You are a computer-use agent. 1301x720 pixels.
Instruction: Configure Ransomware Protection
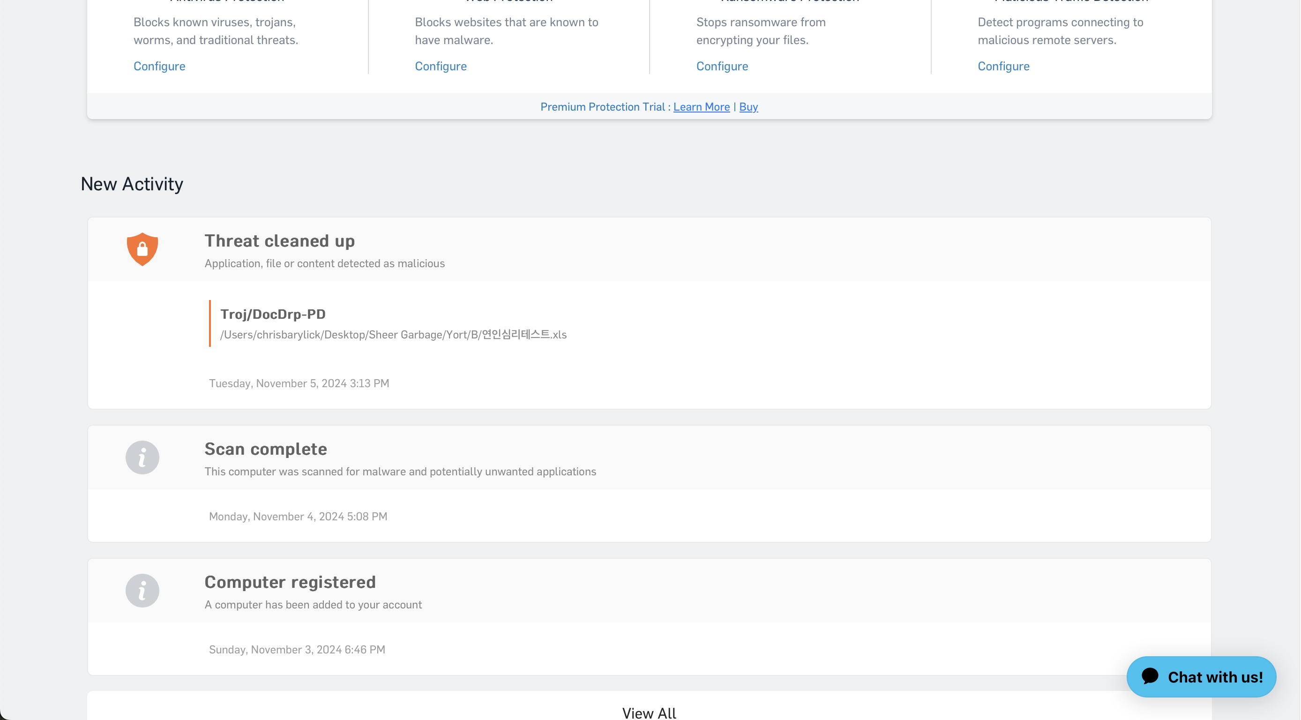click(722, 66)
